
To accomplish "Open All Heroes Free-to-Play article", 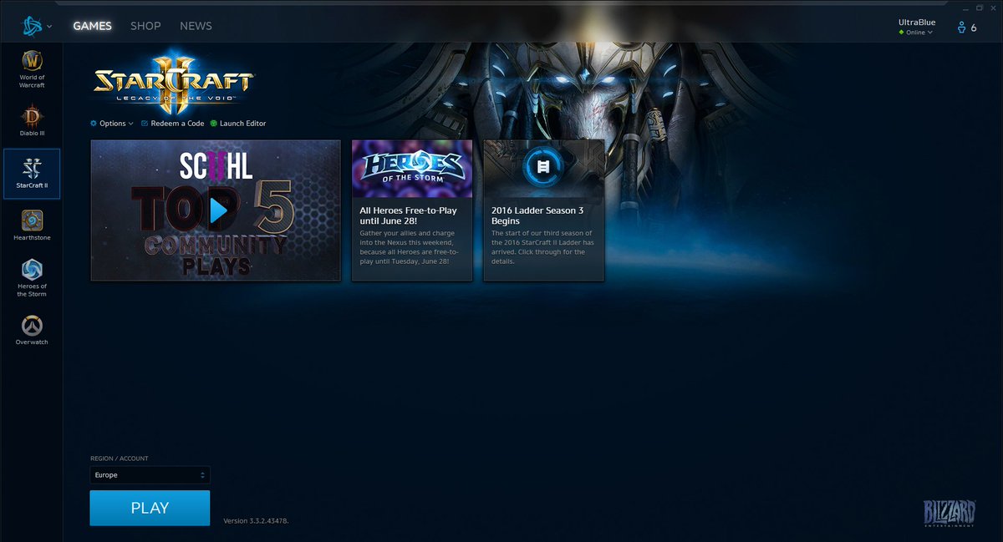I will pyautogui.click(x=412, y=210).
